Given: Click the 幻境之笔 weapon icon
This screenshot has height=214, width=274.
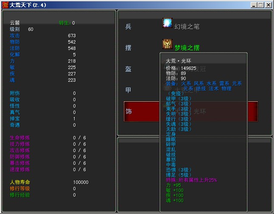Looking at the screenshot, I should pyautogui.click(x=168, y=23).
